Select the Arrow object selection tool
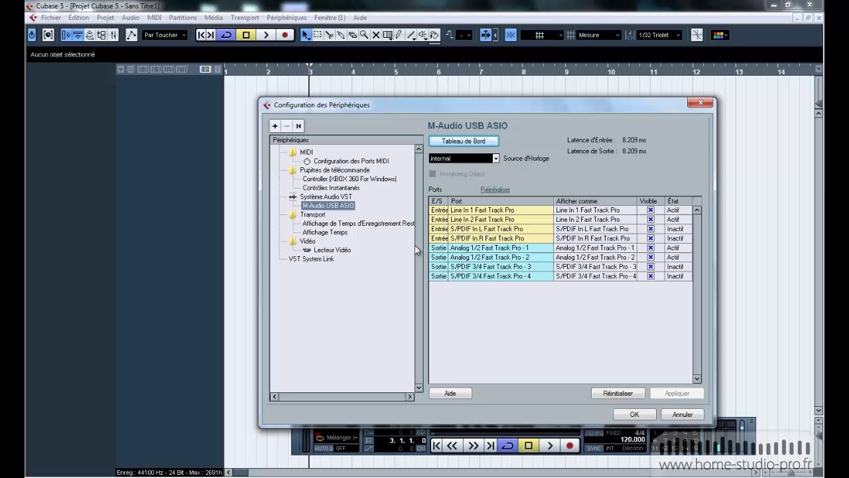 tap(306, 35)
